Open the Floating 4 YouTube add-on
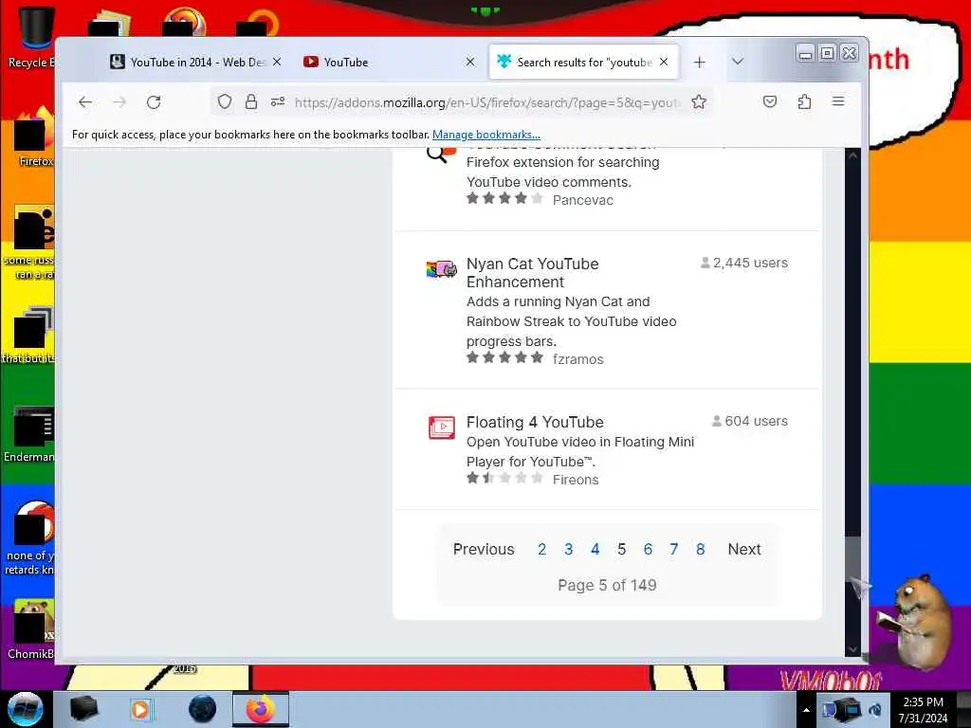 point(535,422)
